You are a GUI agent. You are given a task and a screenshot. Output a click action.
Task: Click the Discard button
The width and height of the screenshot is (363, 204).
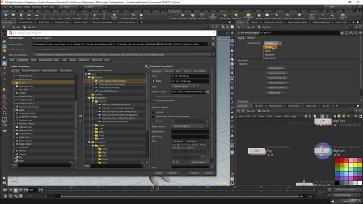coord(172,173)
